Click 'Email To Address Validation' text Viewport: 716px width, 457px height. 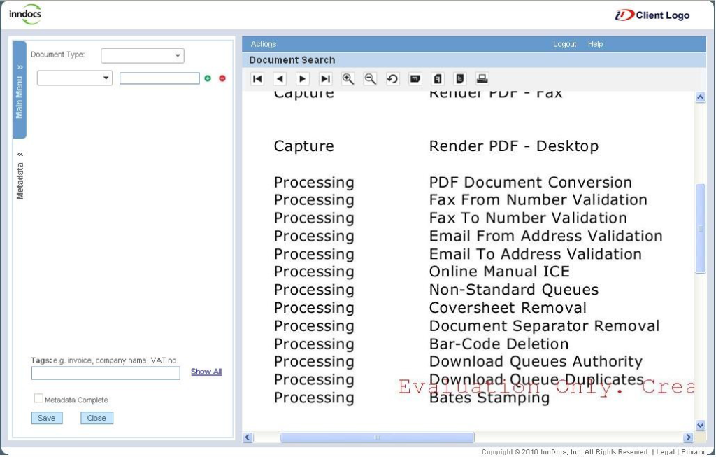pyautogui.click(x=535, y=254)
